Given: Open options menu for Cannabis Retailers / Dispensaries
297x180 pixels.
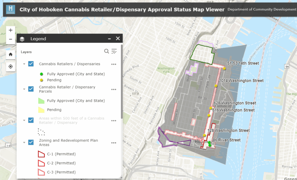Looking at the screenshot, I should pos(113,64).
